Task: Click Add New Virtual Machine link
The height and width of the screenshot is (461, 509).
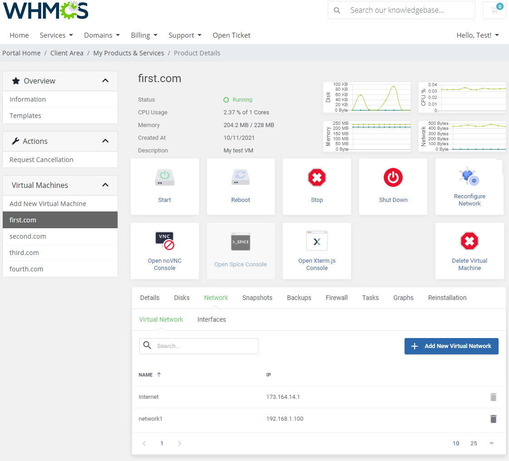Action: tap(60, 204)
